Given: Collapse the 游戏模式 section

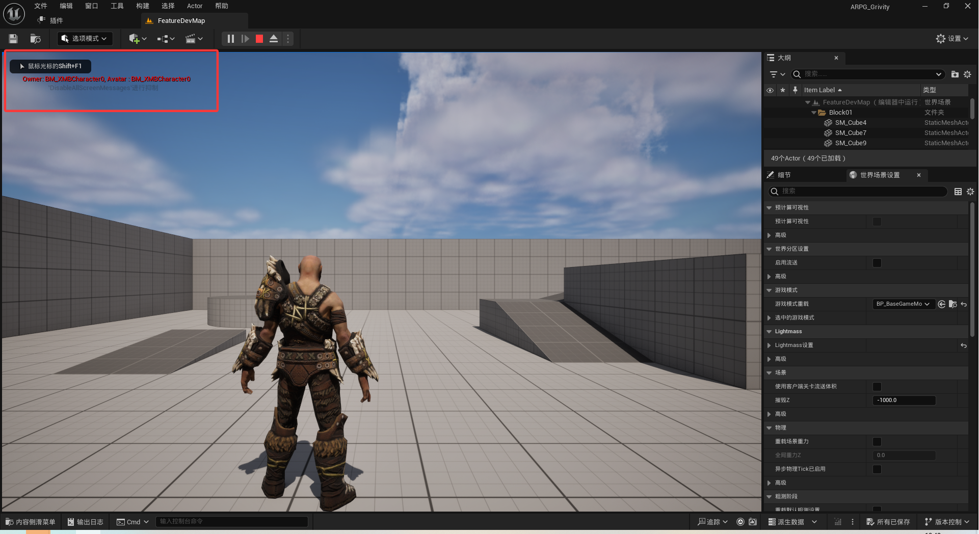Looking at the screenshot, I should coord(769,290).
